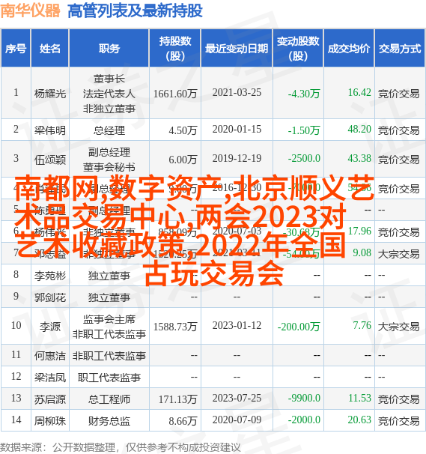Click the 交易方式 column header
Viewport: 426px width, 454px height.
point(400,49)
